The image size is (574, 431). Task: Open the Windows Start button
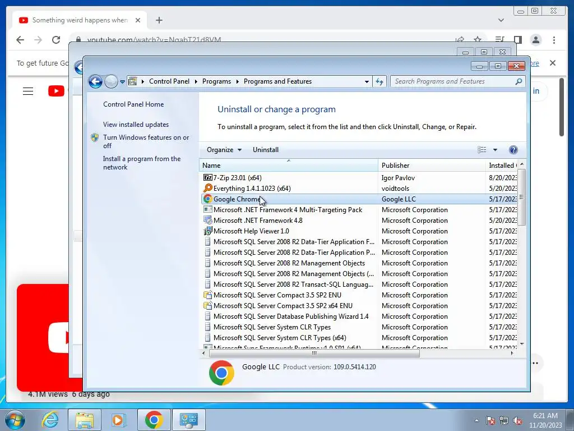[x=15, y=420]
